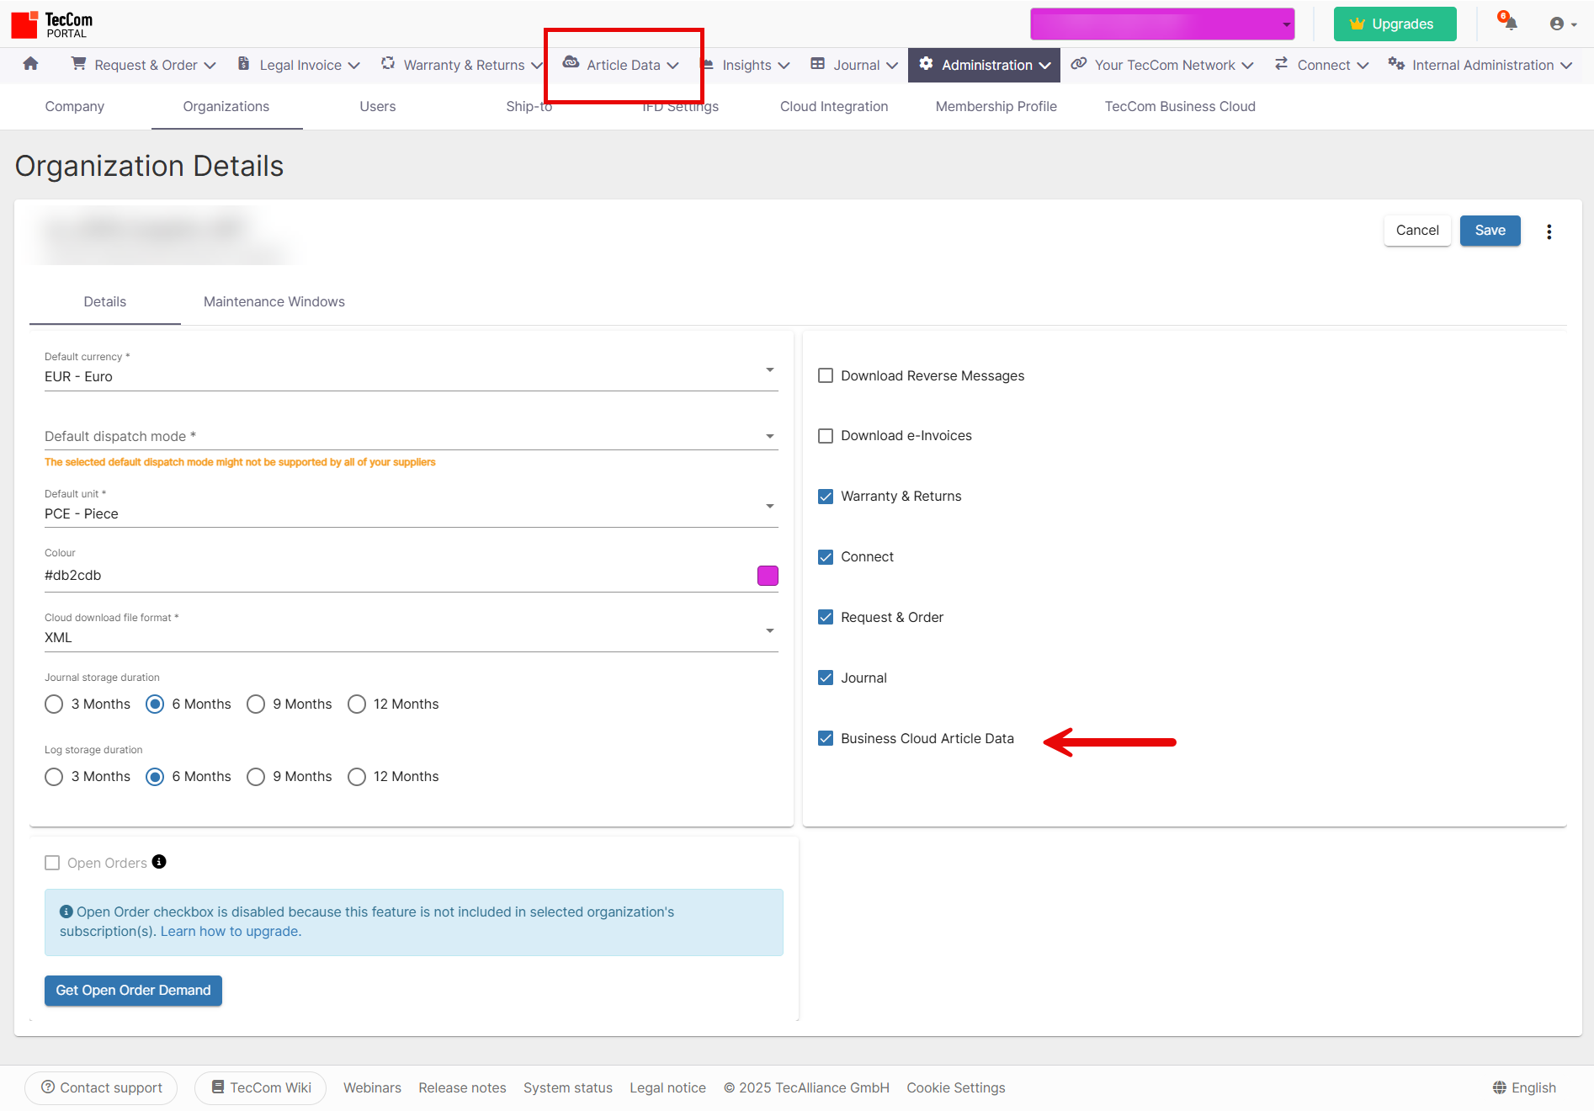
Task: Expand Cloud download file format dropdown
Action: pyautogui.click(x=769, y=630)
